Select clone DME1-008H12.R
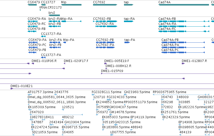The height and width of the screenshot is (136, 214). click(x=106, y=69)
